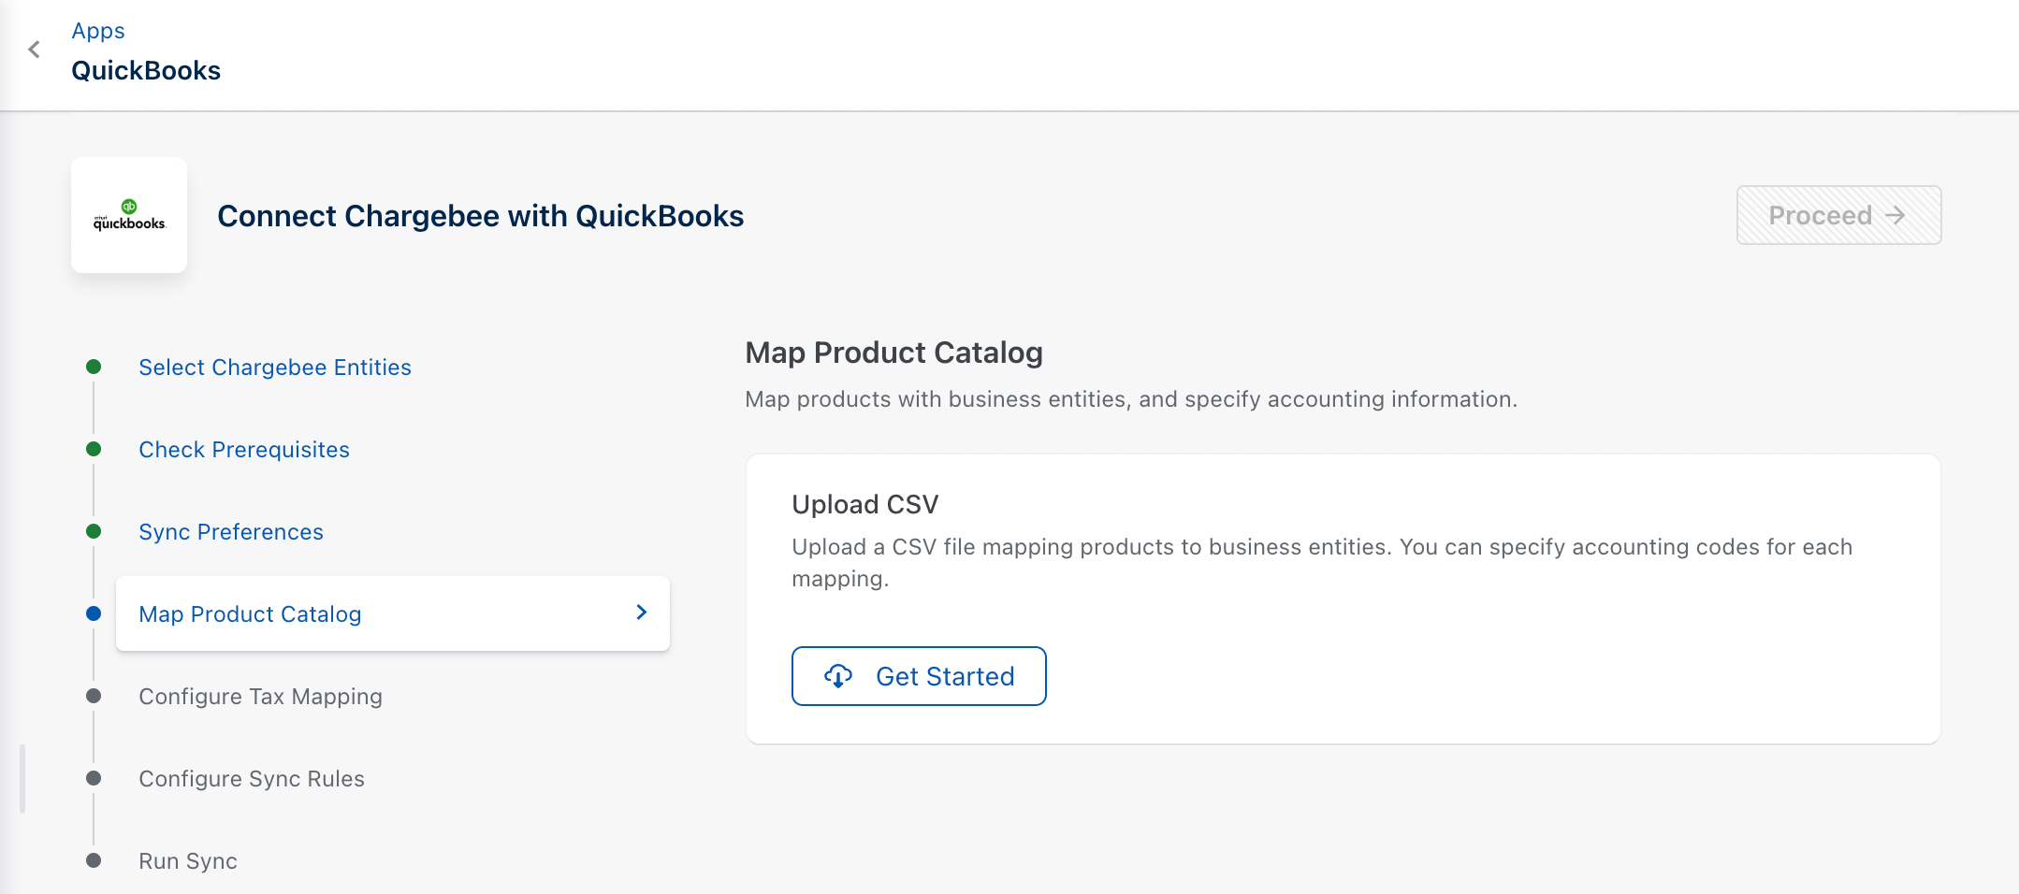2019x894 pixels.
Task: Select the Run Sync step
Action: tap(187, 861)
